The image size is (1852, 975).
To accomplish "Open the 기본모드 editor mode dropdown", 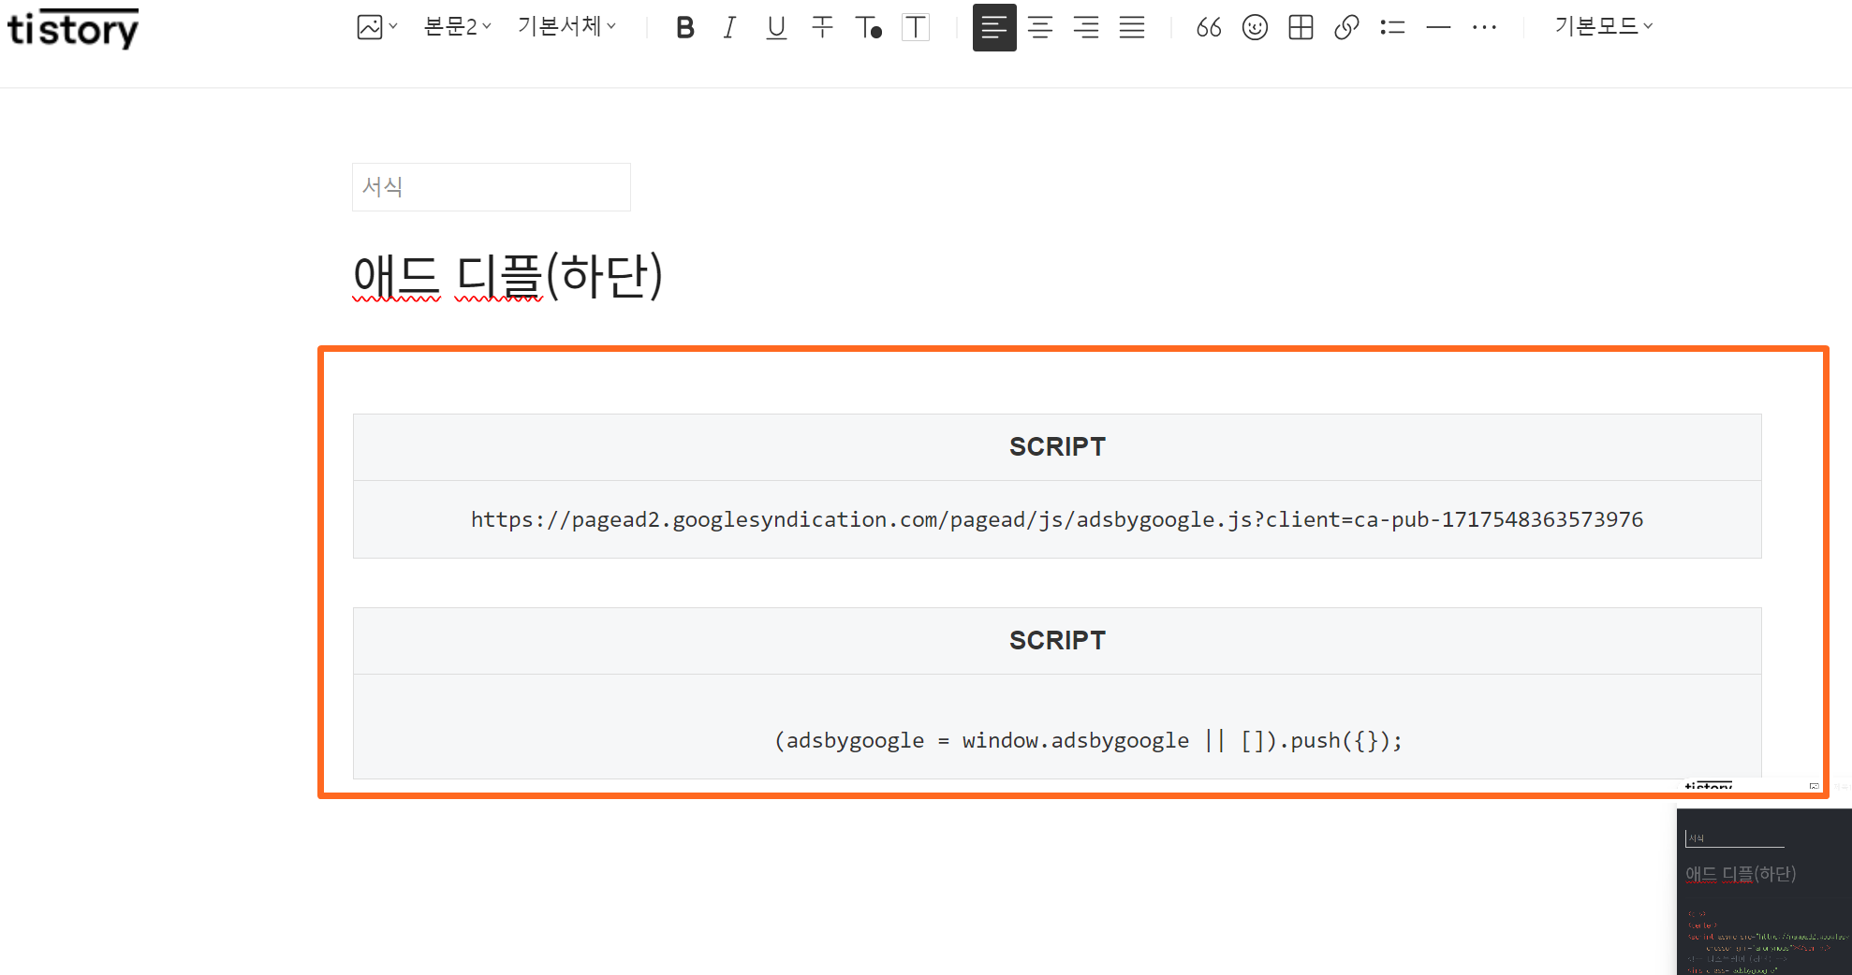I will tap(1603, 26).
